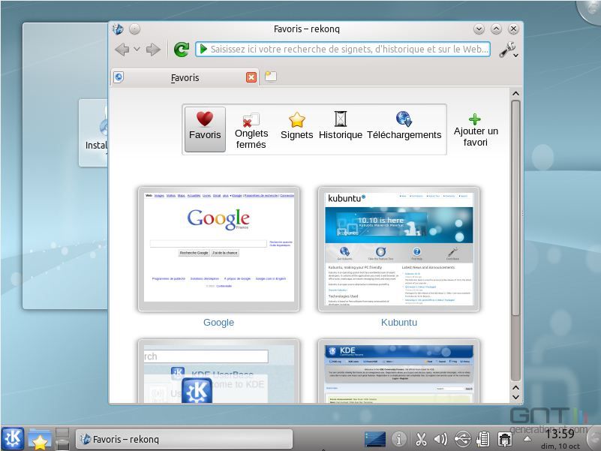Click the document list tray icon

pyautogui.click(x=483, y=439)
